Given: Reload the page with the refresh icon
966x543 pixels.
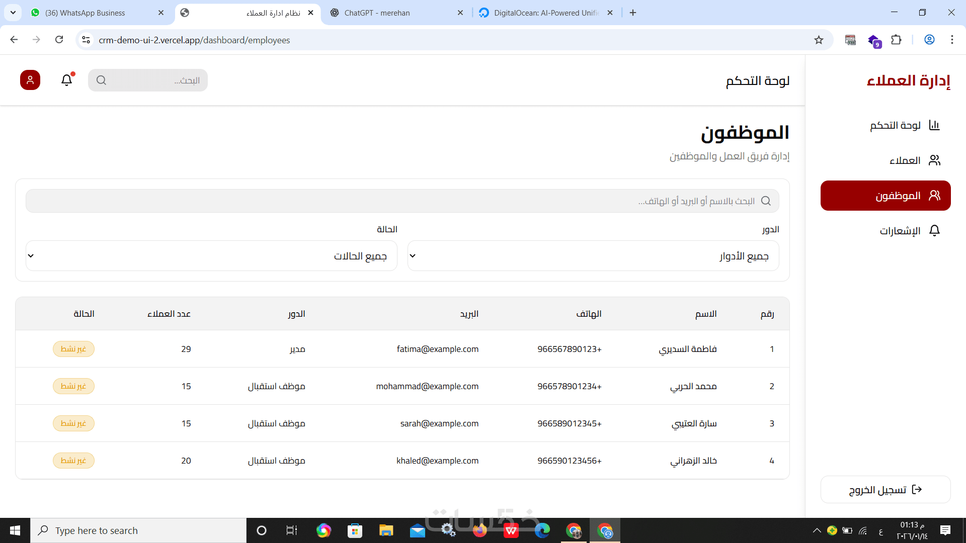Looking at the screenshot, I should point(59,40).
